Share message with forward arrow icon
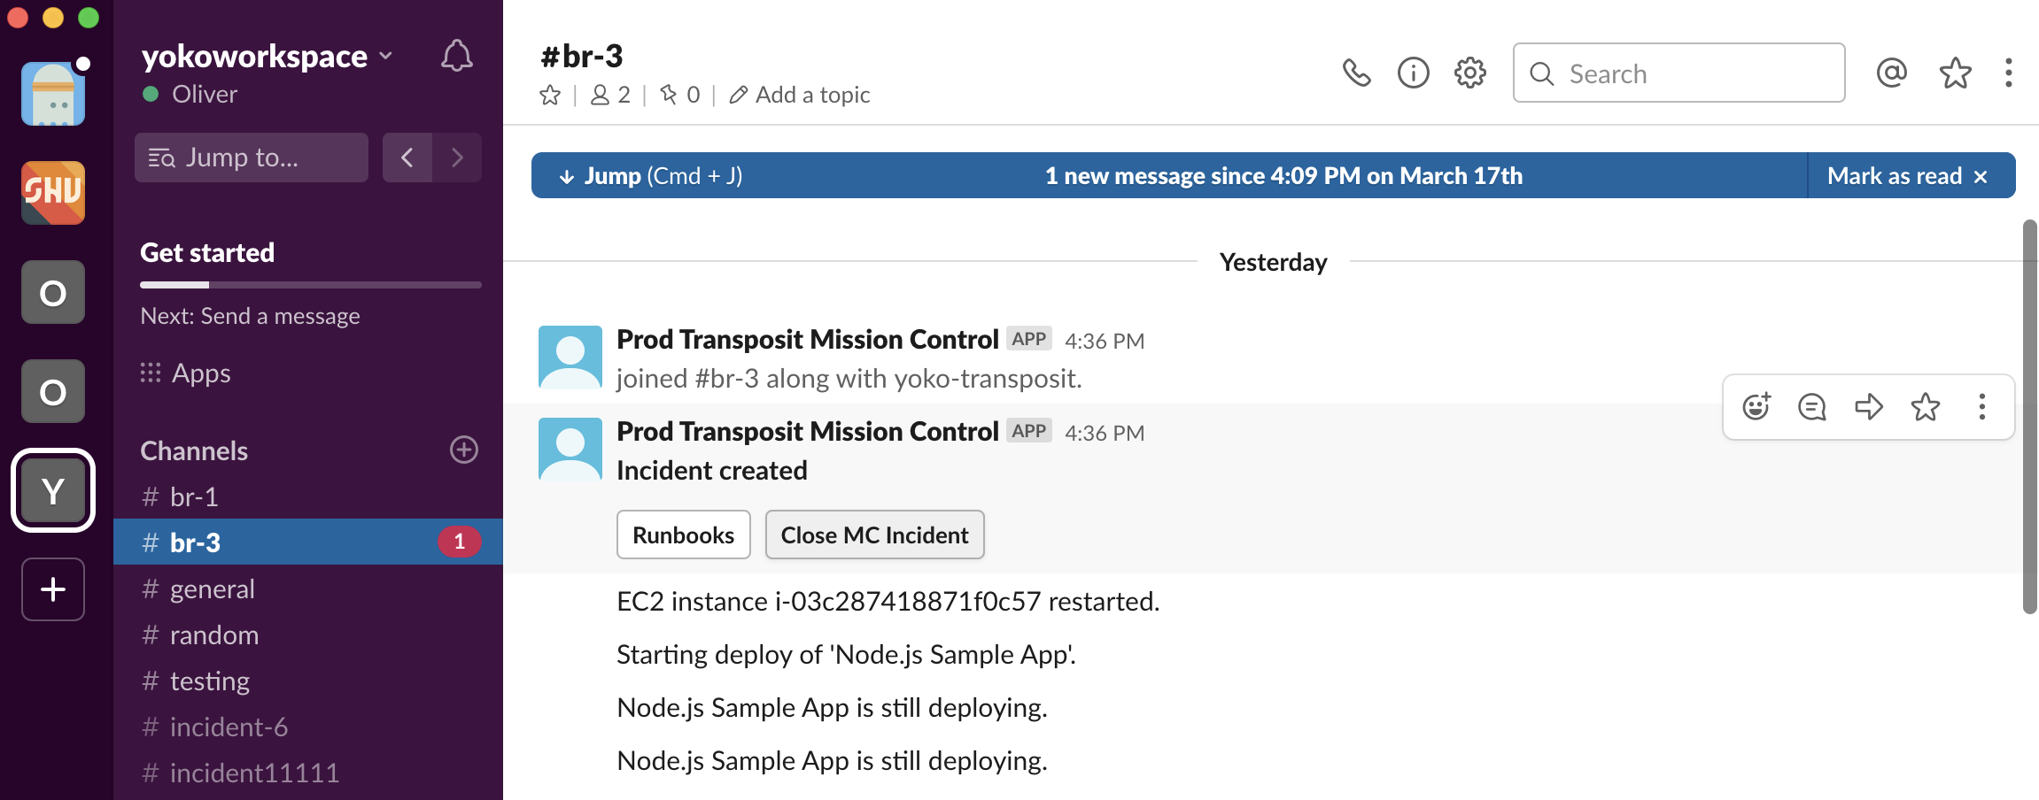The width and height of the screenshot is (2039, 800). click(x=1869, y=407)
